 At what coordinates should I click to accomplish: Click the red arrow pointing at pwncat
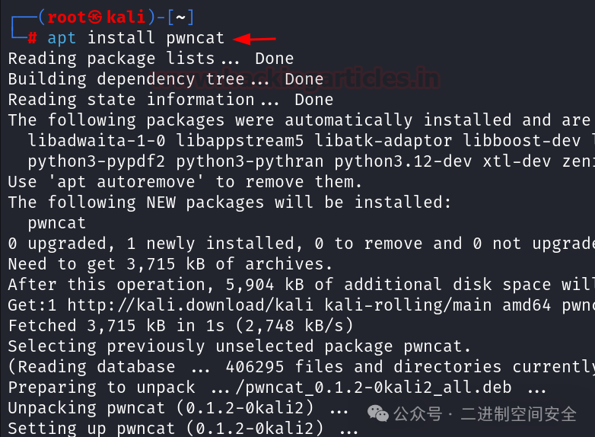click(x=254, y=39)
